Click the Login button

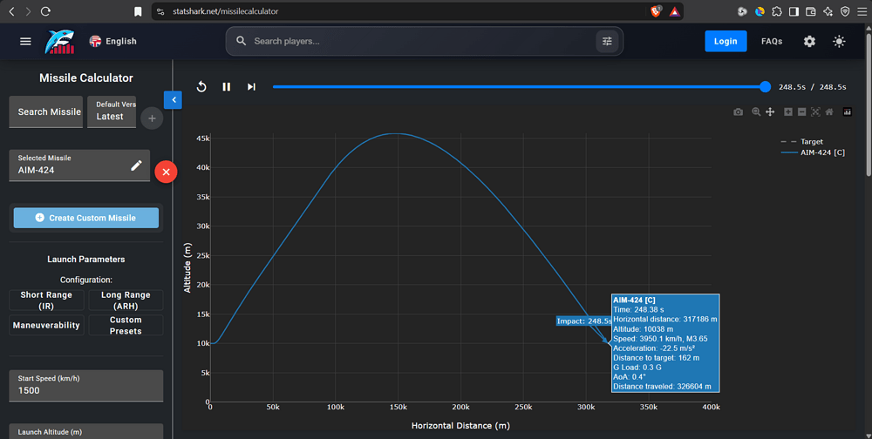coord(726,41)
